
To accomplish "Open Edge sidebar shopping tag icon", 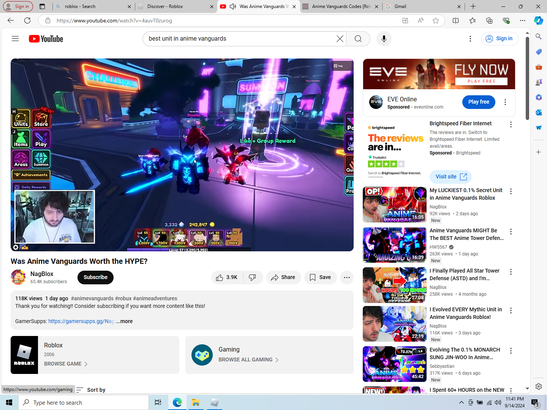I will click(x=539, y=52).
